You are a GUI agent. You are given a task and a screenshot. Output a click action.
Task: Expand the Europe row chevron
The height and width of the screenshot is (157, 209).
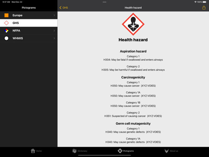(54, 15)
